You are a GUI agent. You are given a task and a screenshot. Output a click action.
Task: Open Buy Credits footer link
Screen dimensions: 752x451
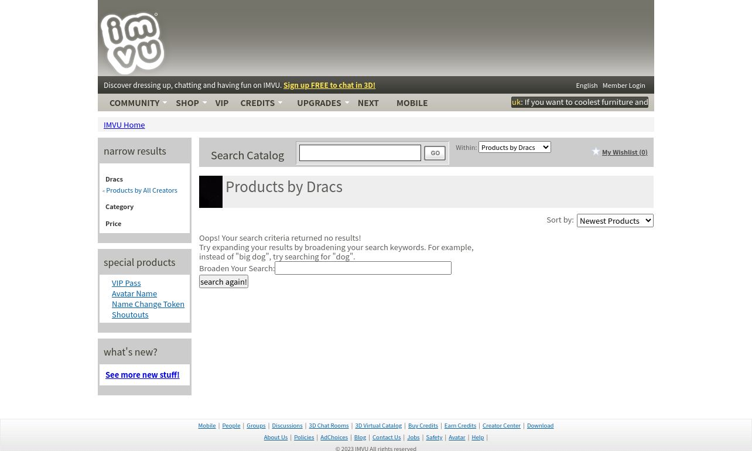point(423,426)
